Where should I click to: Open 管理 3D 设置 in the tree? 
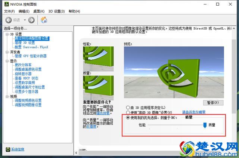pos(25,43)
